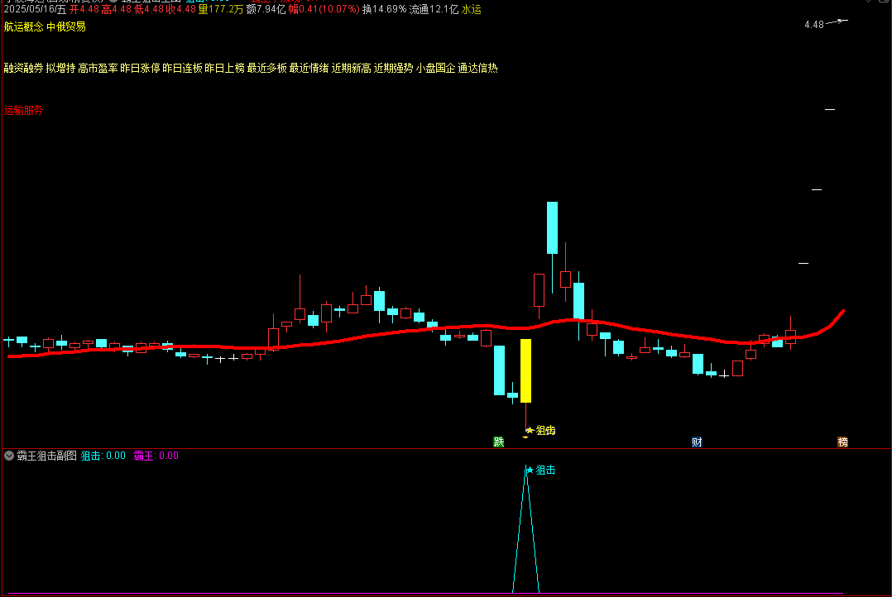Click the cyan spike in sub-chart
Screen dimensions: 892x597
[525, 528]
